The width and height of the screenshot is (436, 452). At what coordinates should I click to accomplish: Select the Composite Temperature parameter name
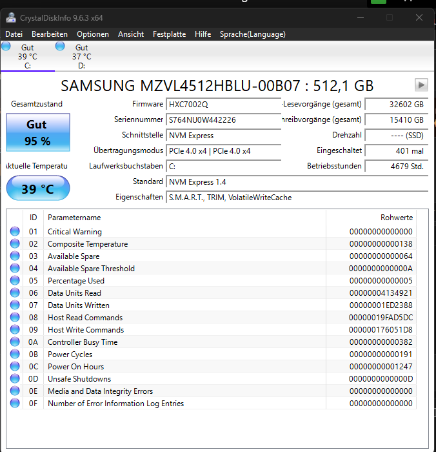pos(88,244)
